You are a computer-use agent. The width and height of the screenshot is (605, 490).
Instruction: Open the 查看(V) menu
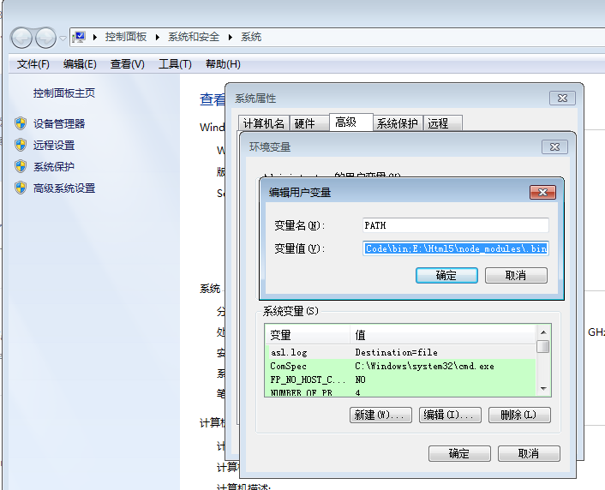point(128,64)
